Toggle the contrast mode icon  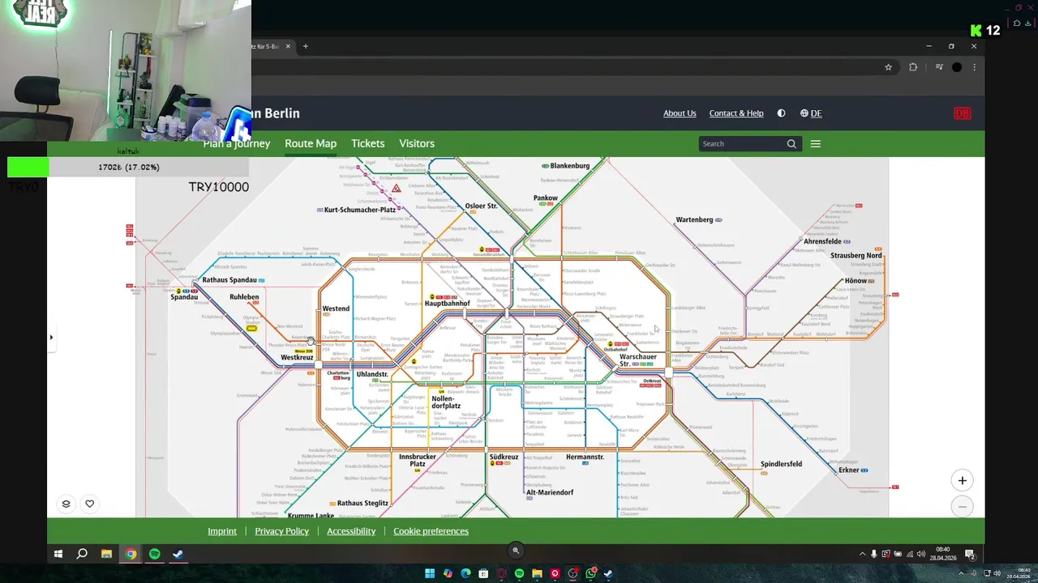(x=781, y=113)
